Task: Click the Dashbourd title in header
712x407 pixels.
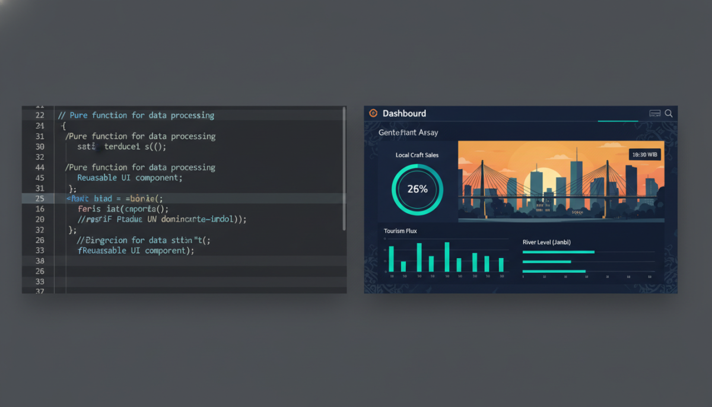Action: tap(404, 113)
